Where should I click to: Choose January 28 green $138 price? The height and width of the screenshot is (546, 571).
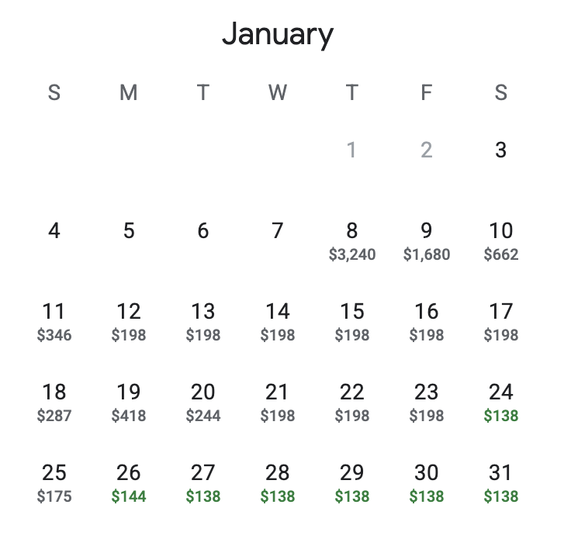coord(278,482)
